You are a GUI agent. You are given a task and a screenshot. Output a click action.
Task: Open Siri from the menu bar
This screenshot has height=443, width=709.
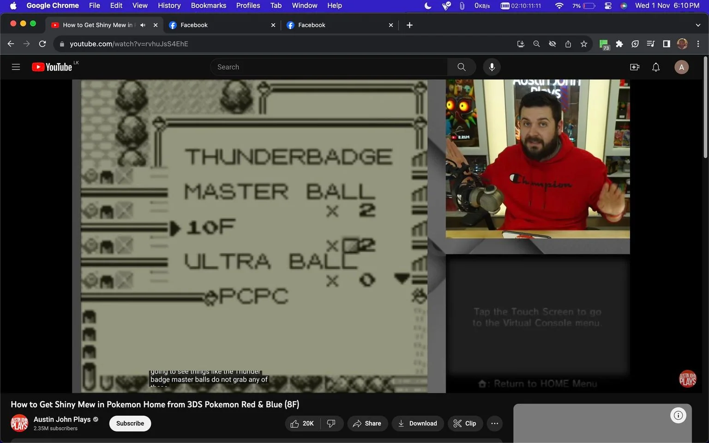click(x=624, y=6)
